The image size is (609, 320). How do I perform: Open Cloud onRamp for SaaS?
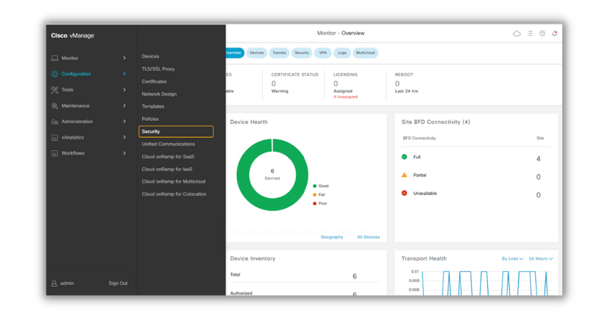[168, 157]
